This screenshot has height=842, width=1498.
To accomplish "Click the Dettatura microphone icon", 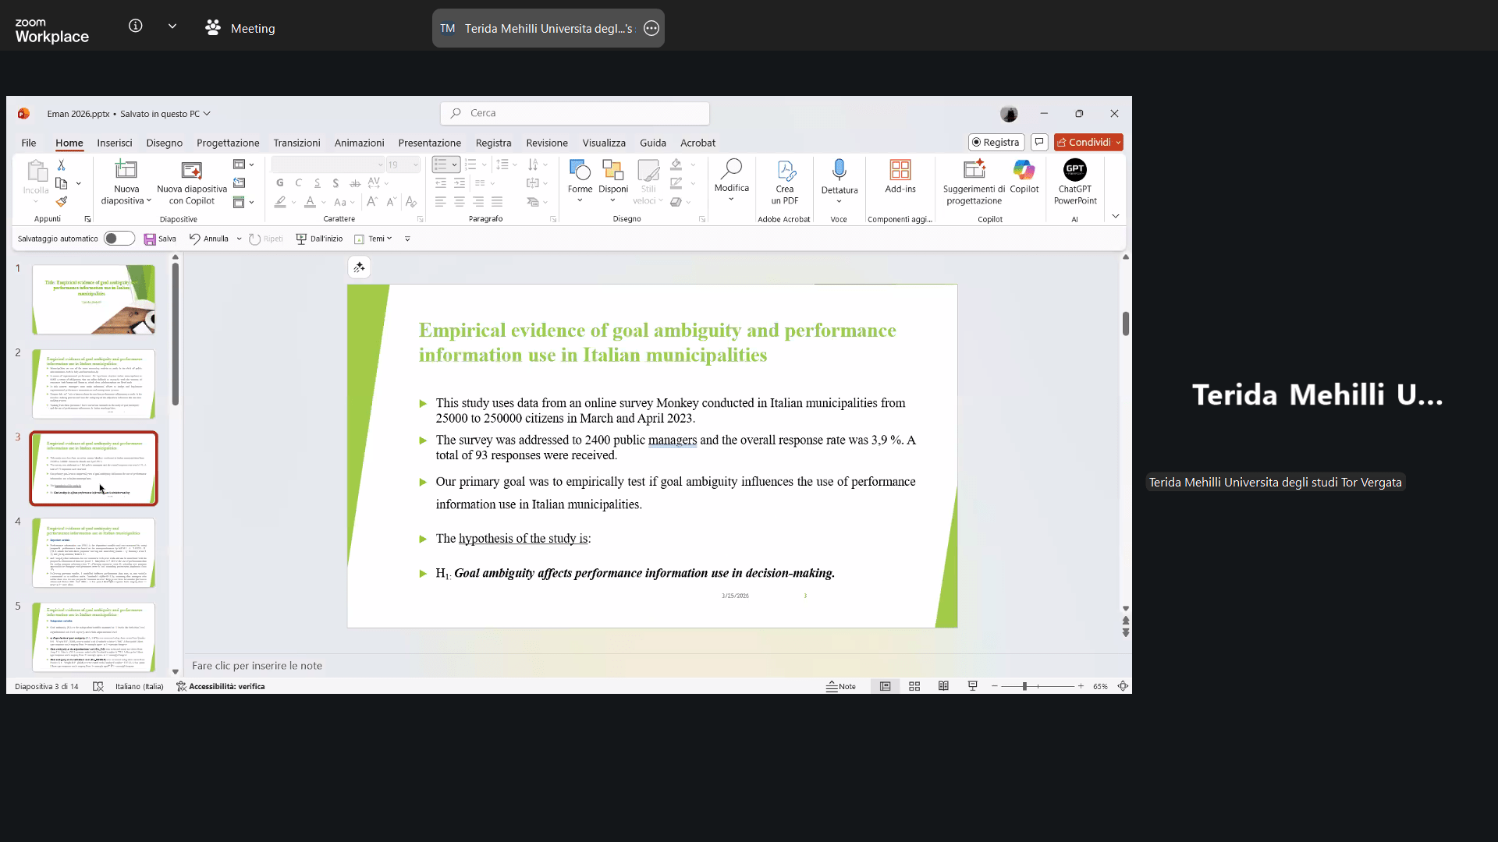I will 839,170.
